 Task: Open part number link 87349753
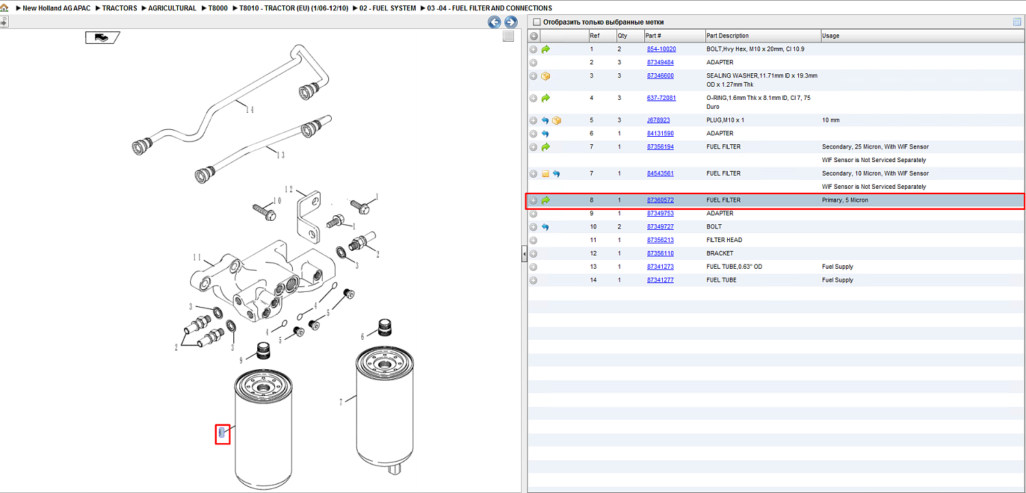[660, 213]
